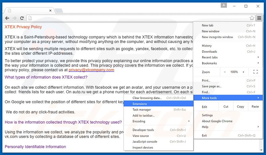
Task: Decrease zoom with the minus button
Action: point(225,72)
